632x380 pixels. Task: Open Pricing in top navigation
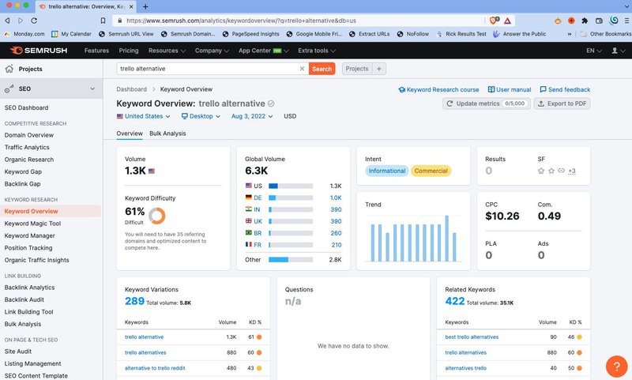pos(129,51)
